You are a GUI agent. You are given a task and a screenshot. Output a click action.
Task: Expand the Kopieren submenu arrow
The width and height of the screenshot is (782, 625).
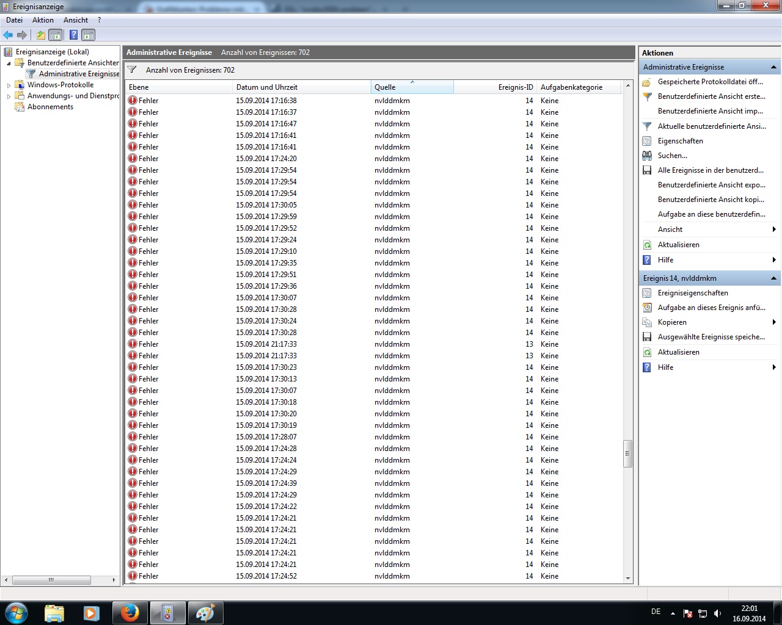click(774, 322)
